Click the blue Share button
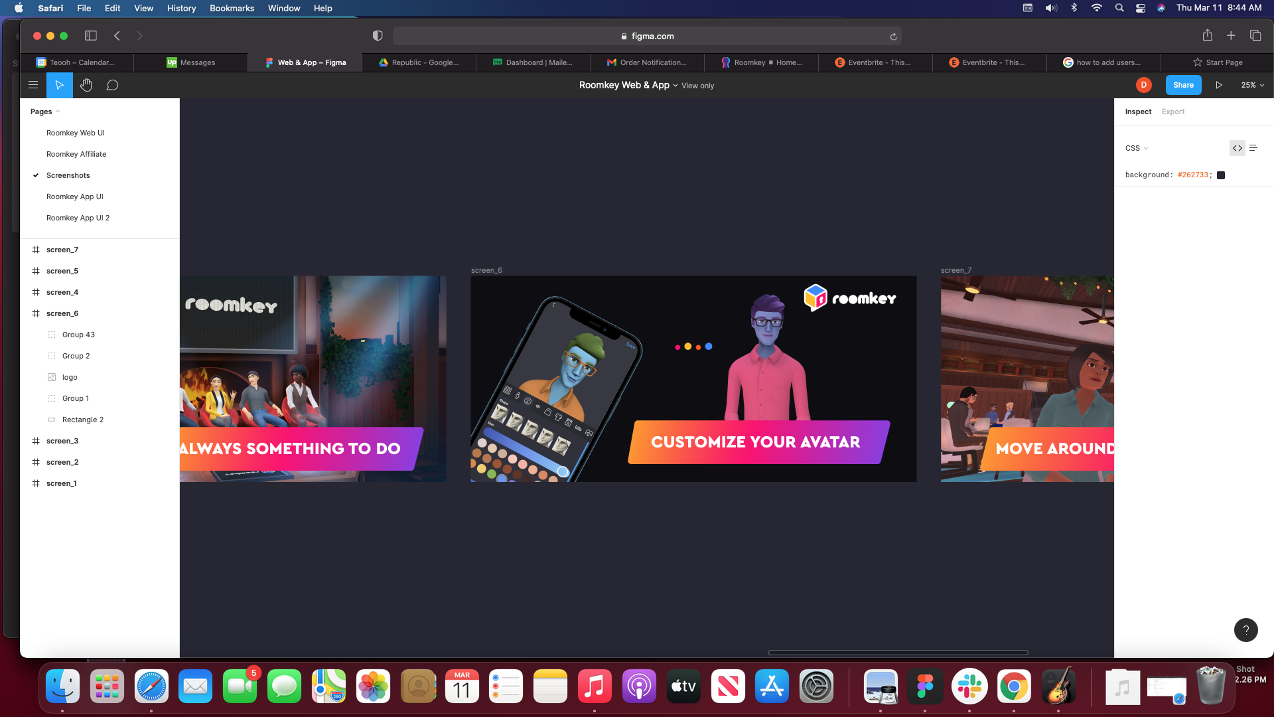 tap(1183, 85)
